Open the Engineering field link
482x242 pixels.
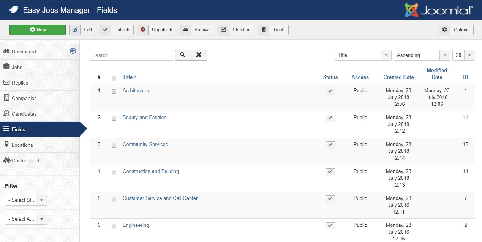tap(136, 225)
